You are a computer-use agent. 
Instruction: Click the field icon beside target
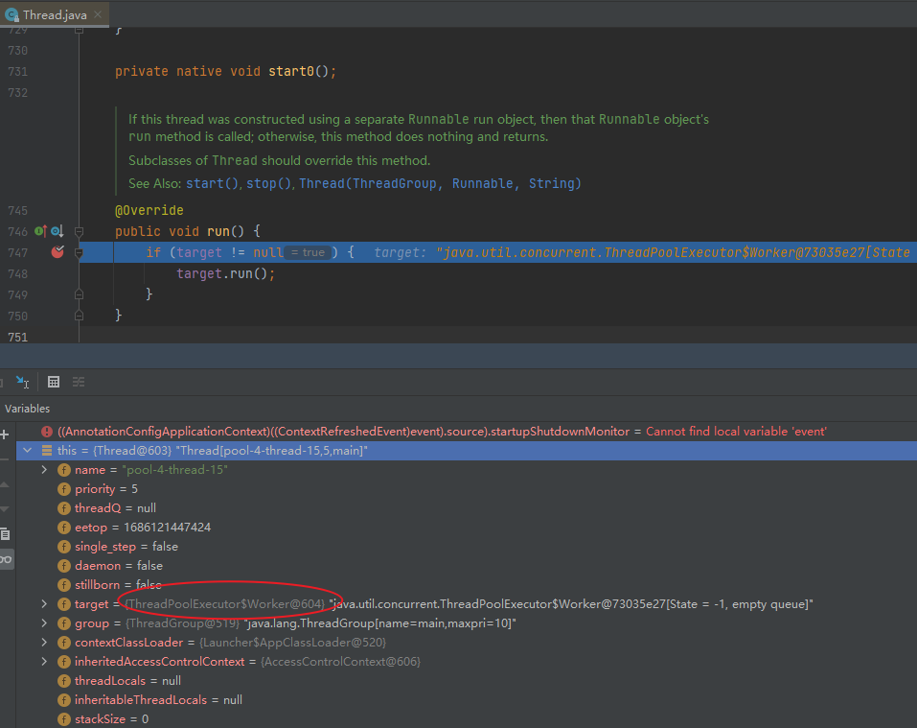point(64,604)
